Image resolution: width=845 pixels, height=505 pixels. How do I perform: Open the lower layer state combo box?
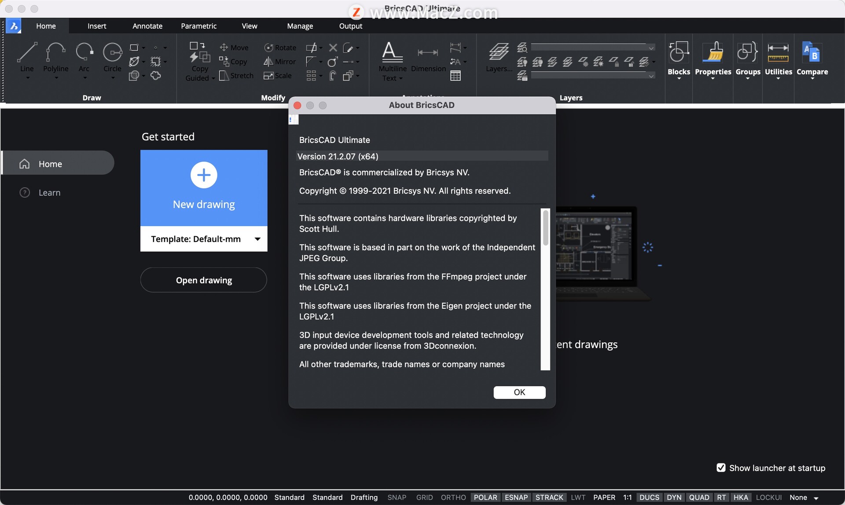(593, 76)
